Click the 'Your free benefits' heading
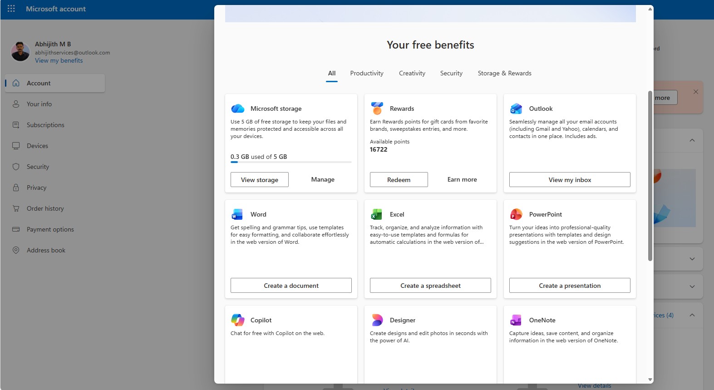This screenshot has height=390, width=714. click(430, 45)
